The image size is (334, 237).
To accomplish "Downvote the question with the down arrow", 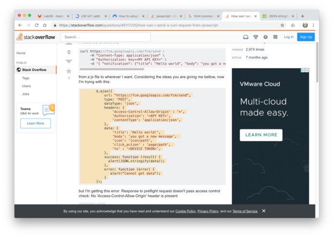I will click(69, 61).
